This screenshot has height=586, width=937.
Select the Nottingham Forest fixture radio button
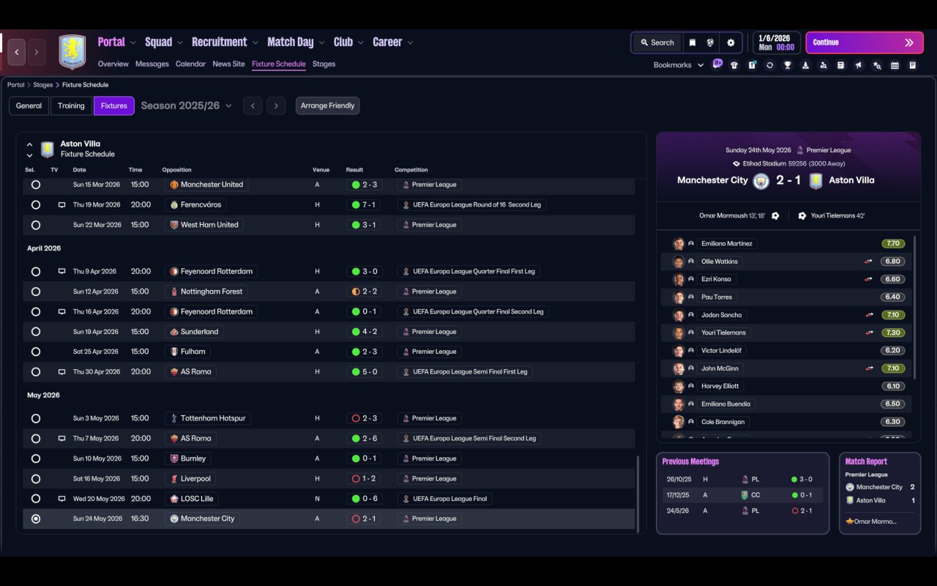[36, 292]
